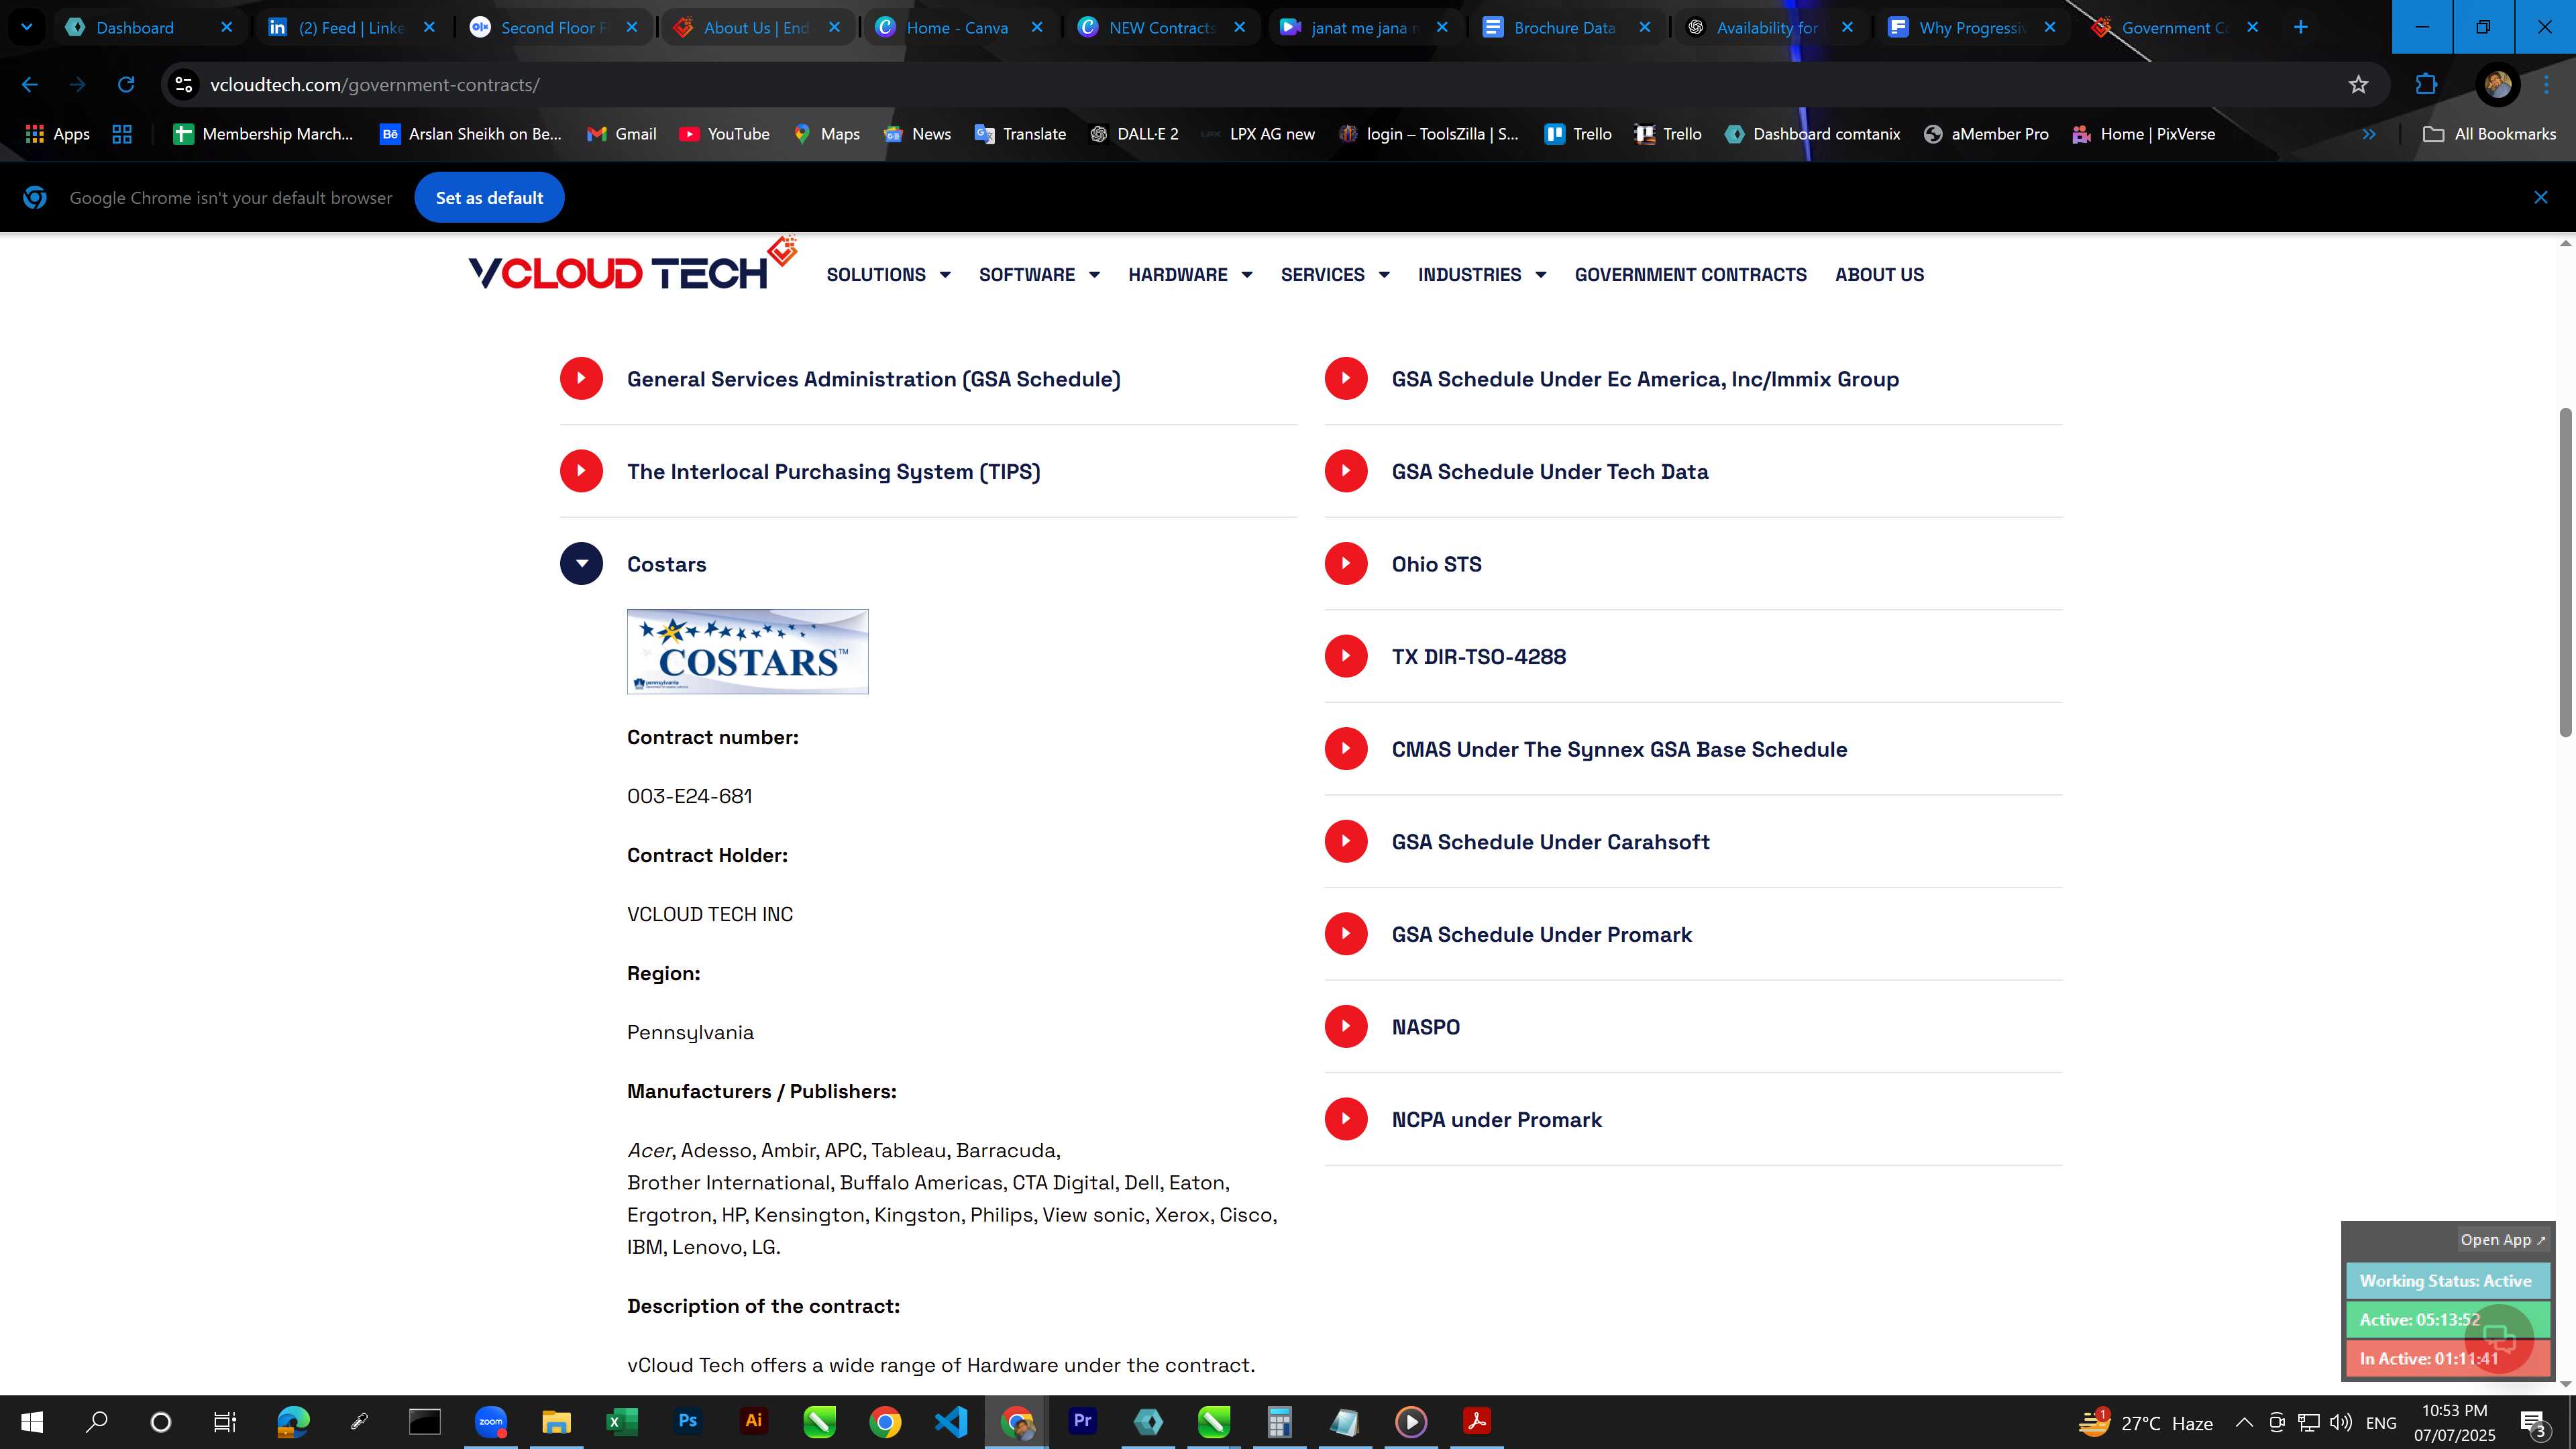
Task: Open a new browser tab
Action: 2300,28
